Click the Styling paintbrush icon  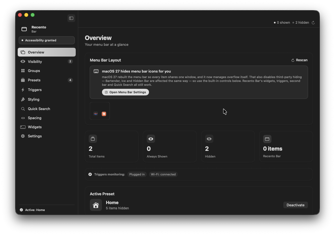(23, 99)
